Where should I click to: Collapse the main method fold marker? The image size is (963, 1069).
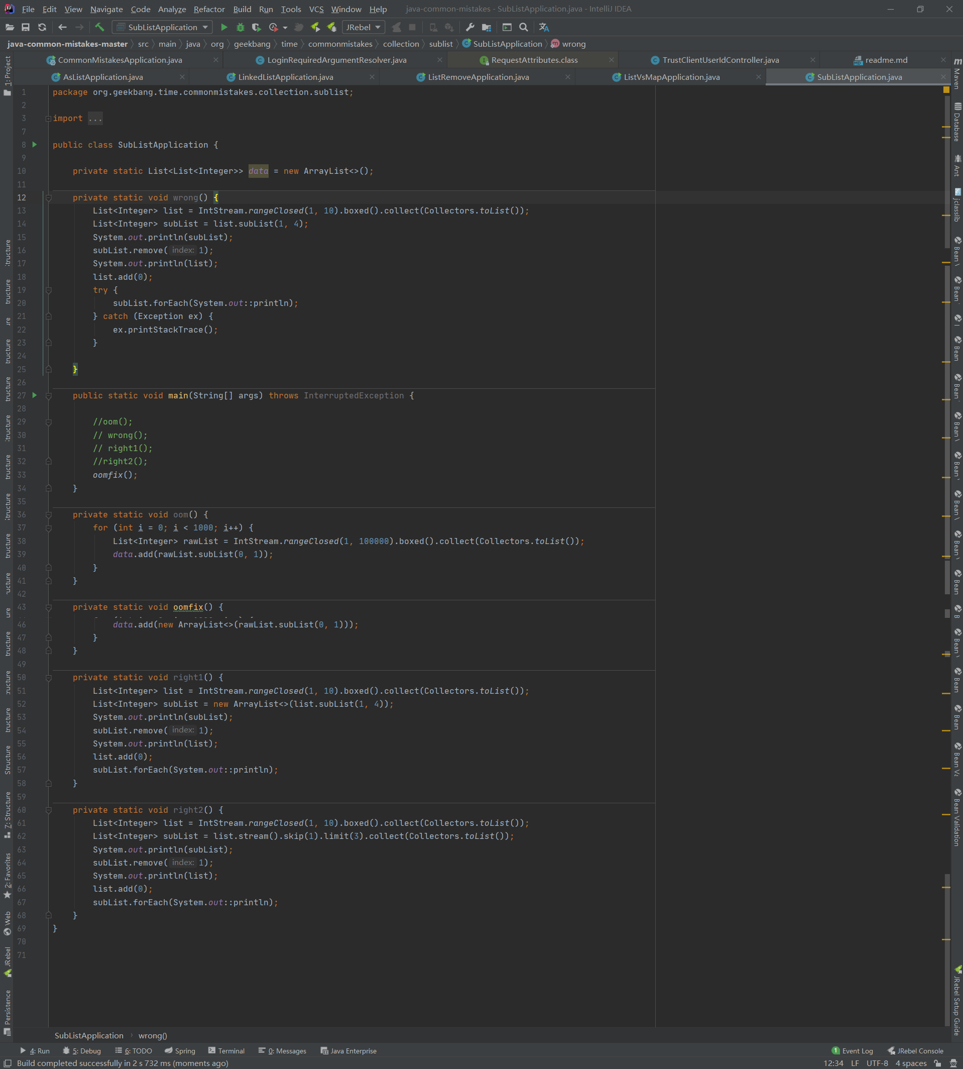(x=48, y=396)
